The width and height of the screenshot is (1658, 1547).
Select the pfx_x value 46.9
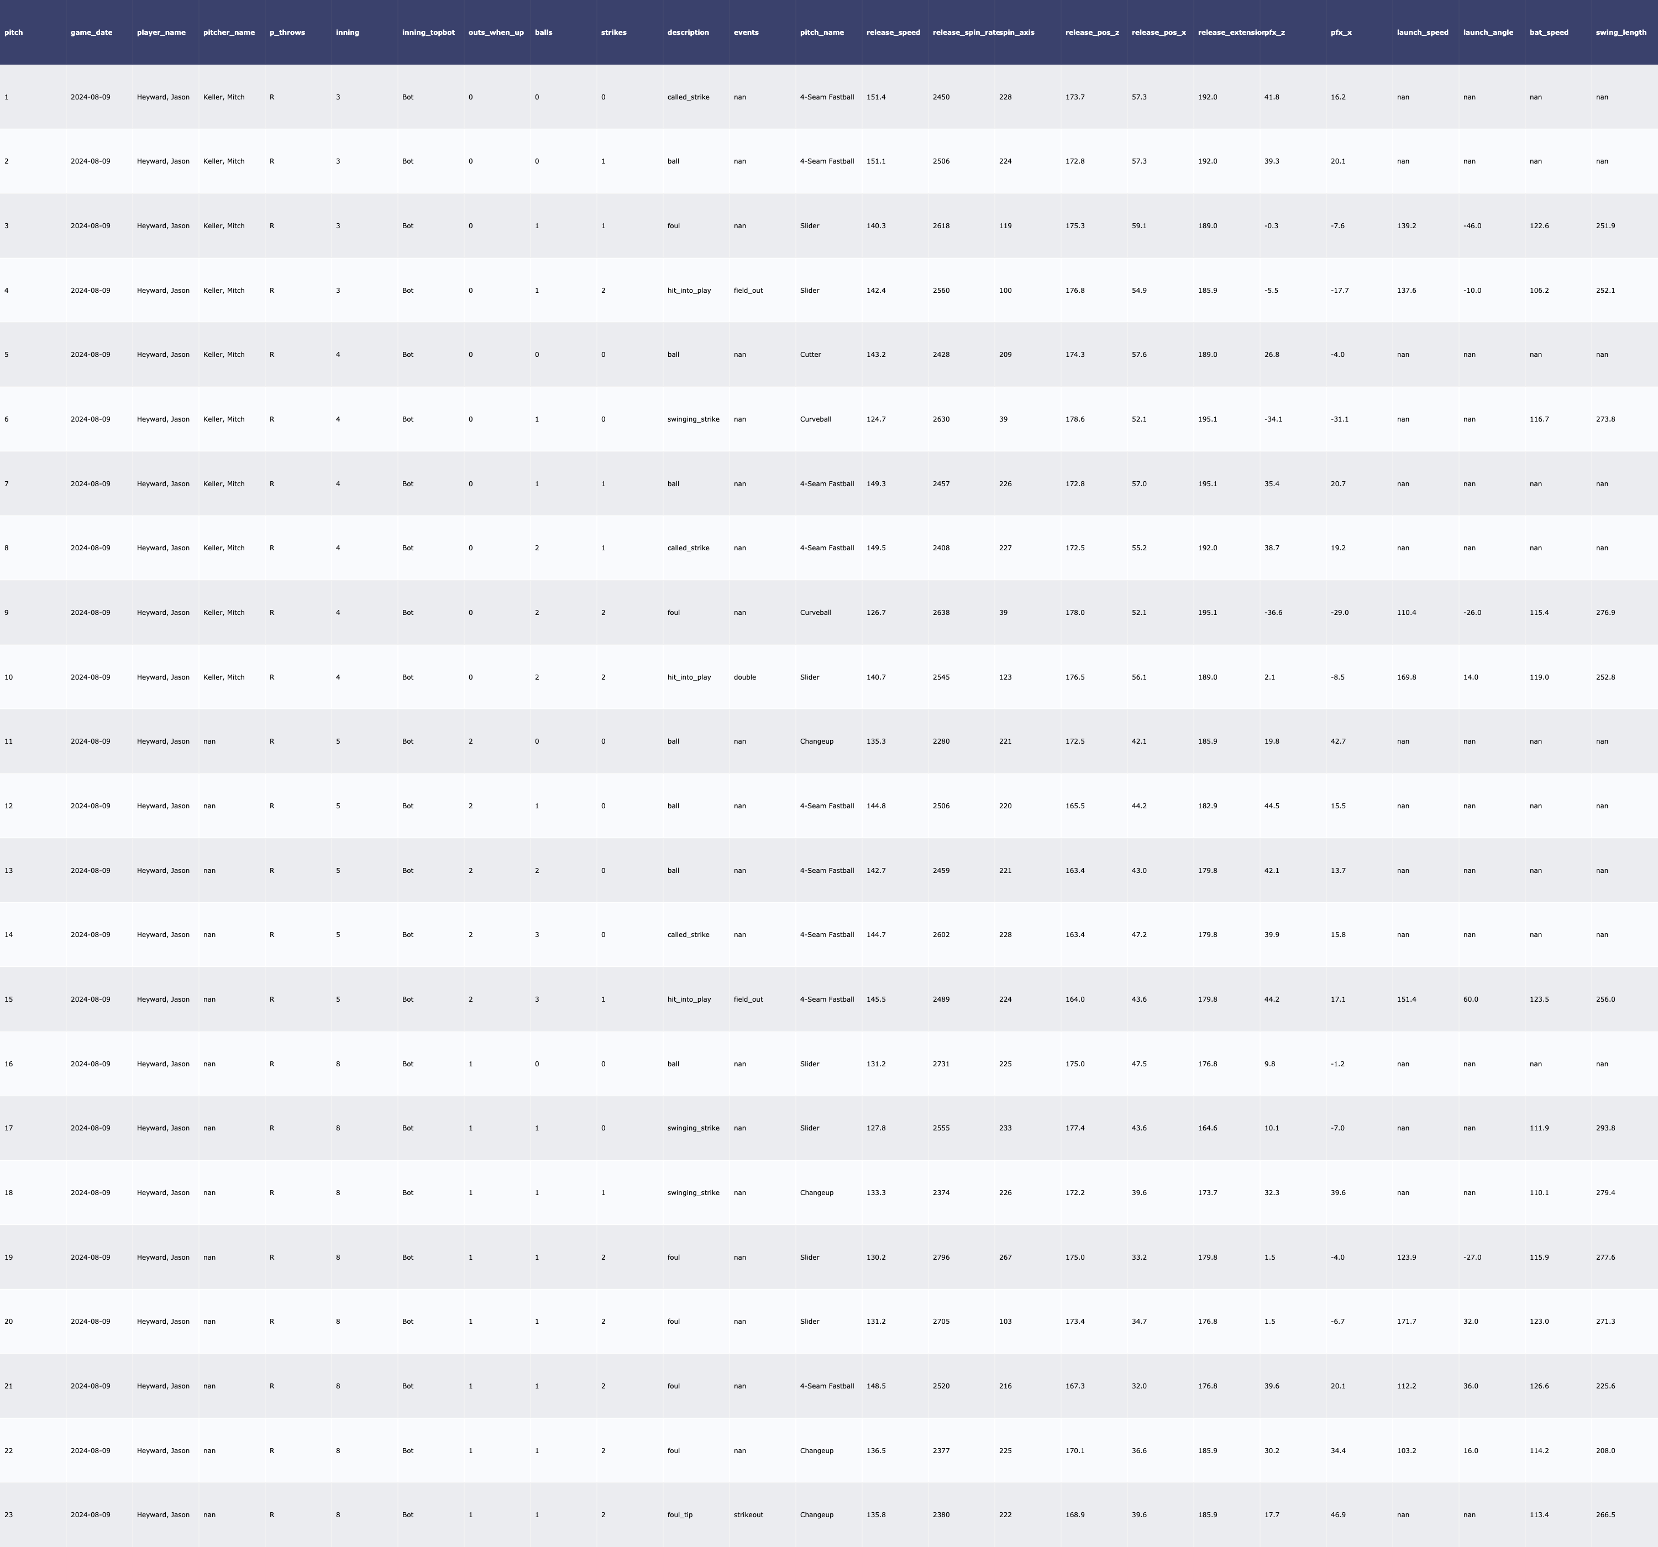click(x=1338, y=1514)
